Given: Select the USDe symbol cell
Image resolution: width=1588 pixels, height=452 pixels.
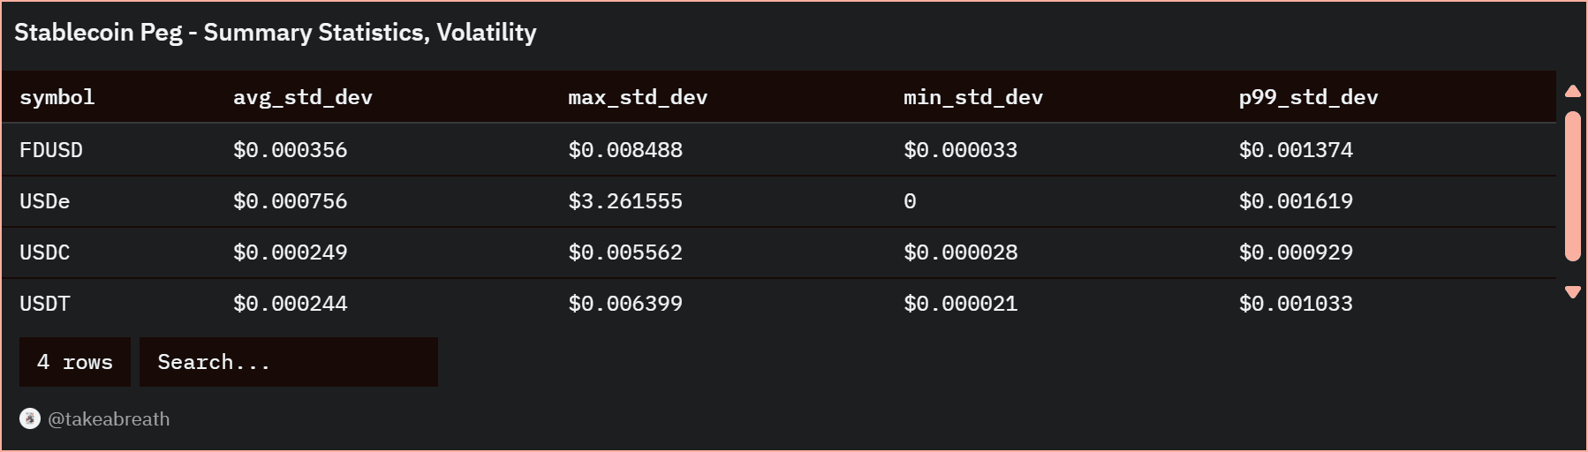Looking at the screenshot, I should (x=45, y=201).
